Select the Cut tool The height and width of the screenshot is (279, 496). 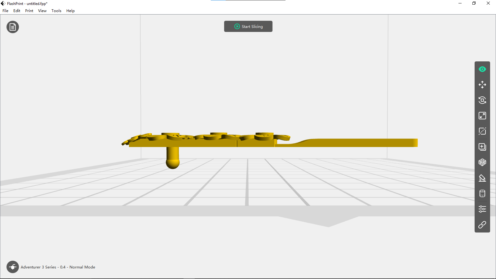point(482,131)
